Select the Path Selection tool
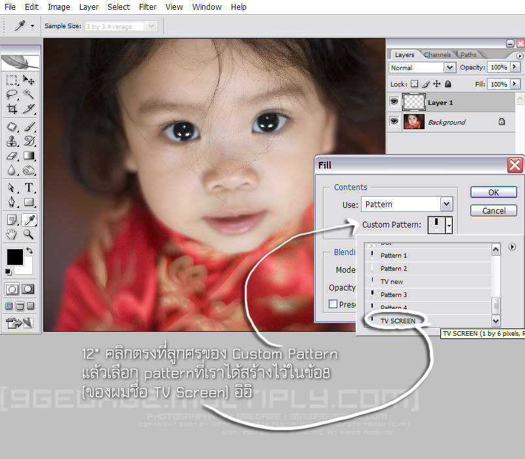Screen dimensions: 525x459 coord(12,188)
